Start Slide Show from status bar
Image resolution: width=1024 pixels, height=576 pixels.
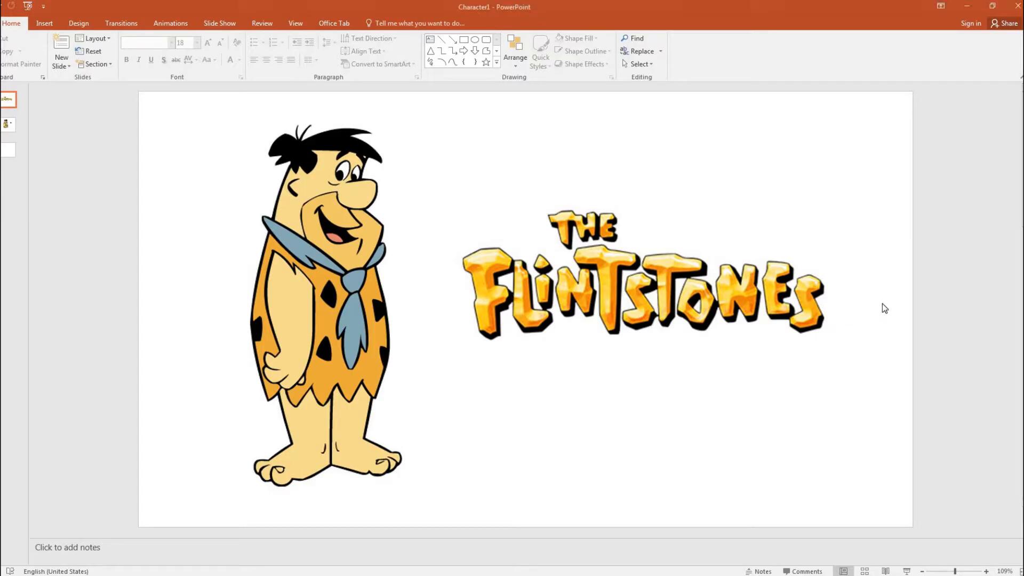[907, 571]
